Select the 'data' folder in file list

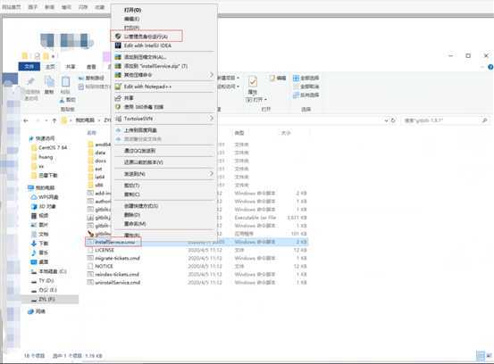tap(96, 153)
